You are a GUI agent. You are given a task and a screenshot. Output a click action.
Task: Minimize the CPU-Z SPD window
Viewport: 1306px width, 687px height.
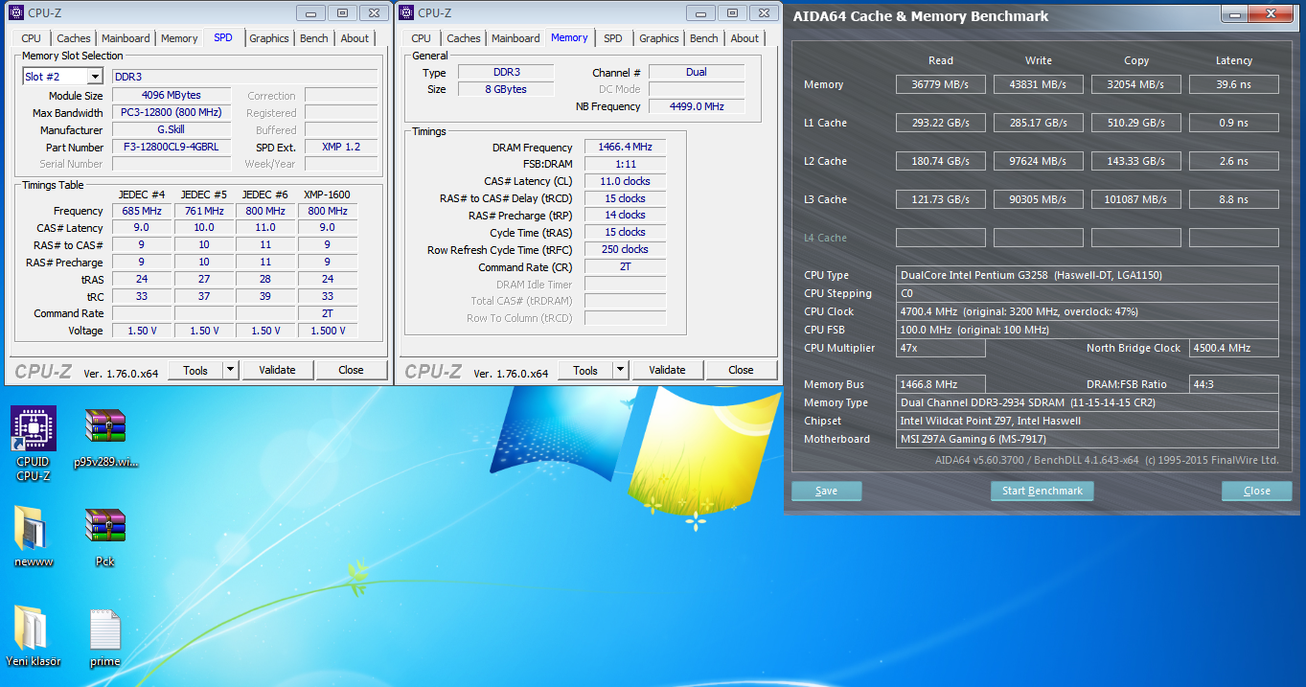[x=310, y=12]
